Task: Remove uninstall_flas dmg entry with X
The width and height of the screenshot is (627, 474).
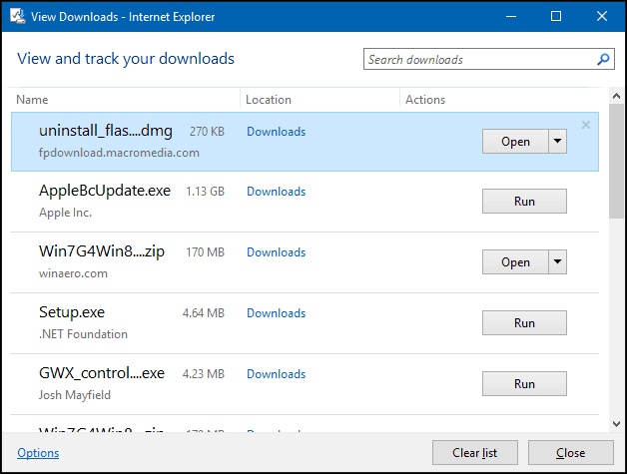Action: coord(586,125)
